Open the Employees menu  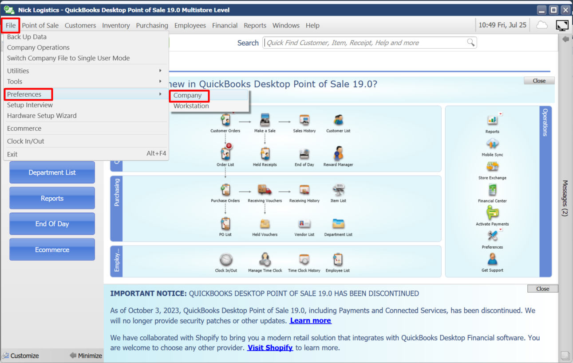[190, 25]
